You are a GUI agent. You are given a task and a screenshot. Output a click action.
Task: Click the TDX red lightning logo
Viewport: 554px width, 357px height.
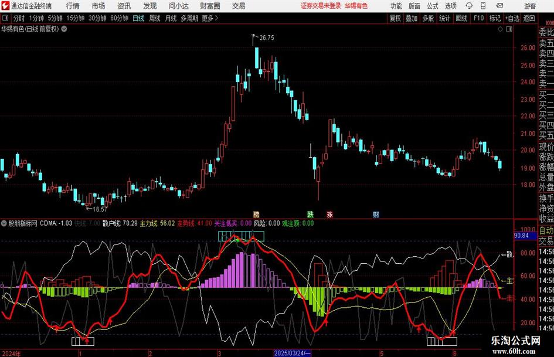[x=5, y=6]
